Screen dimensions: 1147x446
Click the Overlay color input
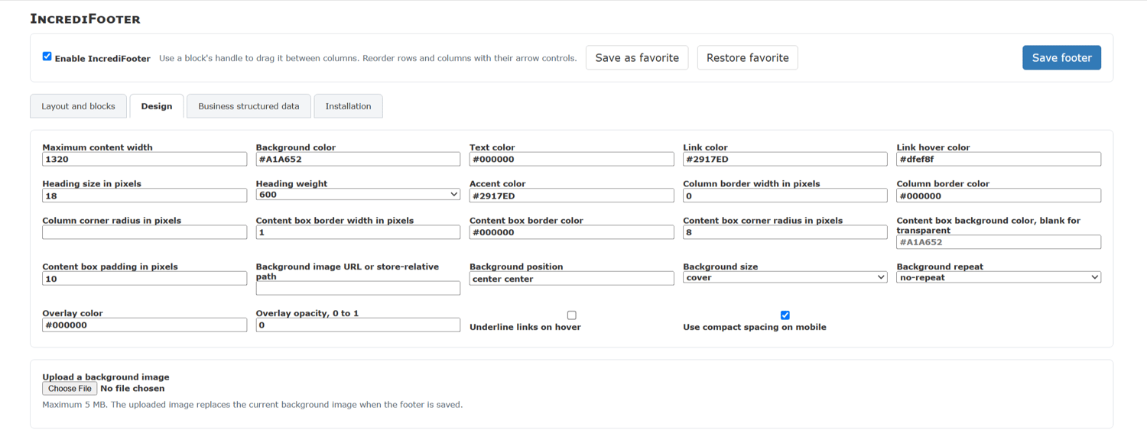pyautogui.click(x=145, y=325)
